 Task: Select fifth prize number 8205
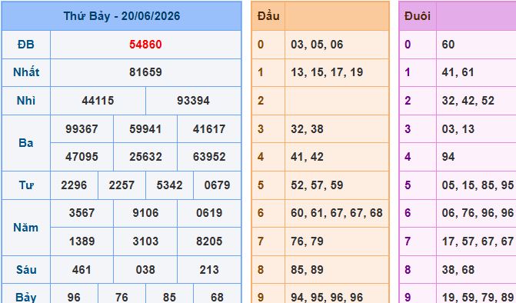209,241
